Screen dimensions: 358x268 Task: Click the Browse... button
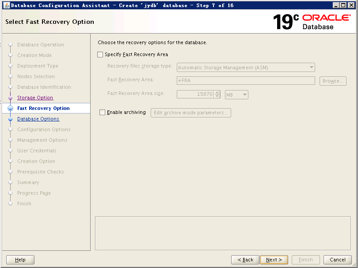click(x=333, y=81)
